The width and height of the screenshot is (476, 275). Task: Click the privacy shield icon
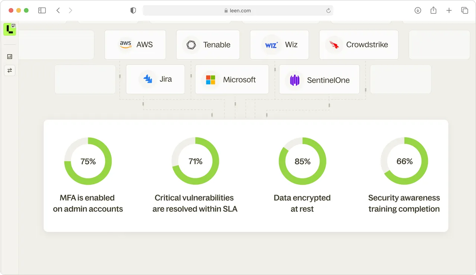[x=133, y=10]
